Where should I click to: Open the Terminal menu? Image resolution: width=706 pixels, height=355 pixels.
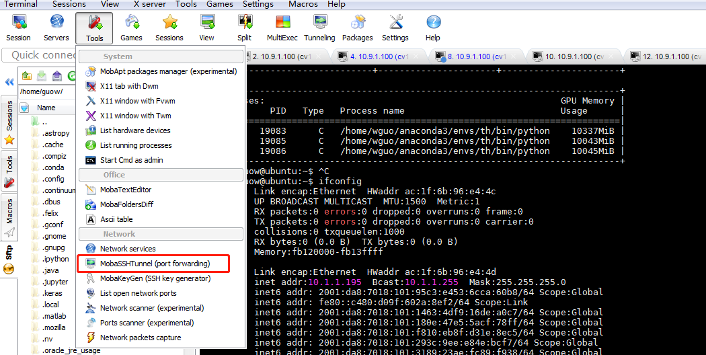pos(21,4)
